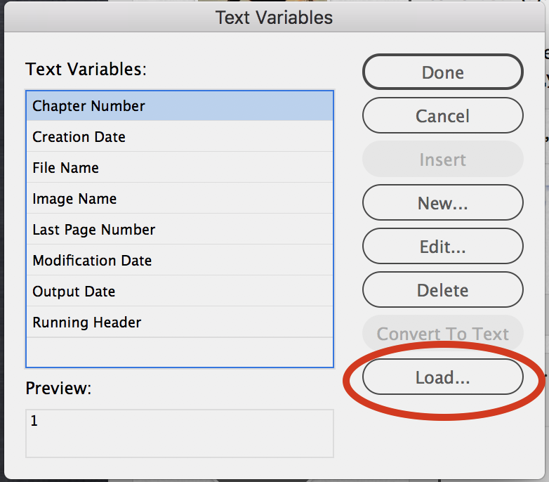Load text variables with Load...
This screenshot has width=549, height=482.
[442, 377]
